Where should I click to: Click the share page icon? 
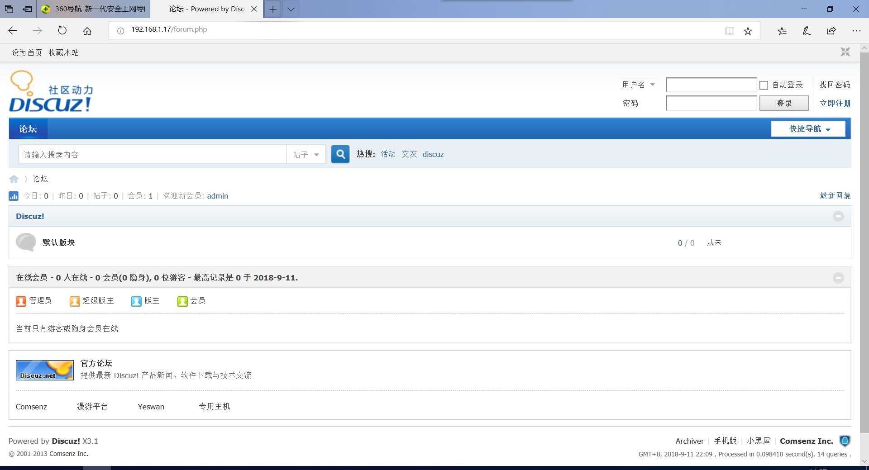[831, 31]
